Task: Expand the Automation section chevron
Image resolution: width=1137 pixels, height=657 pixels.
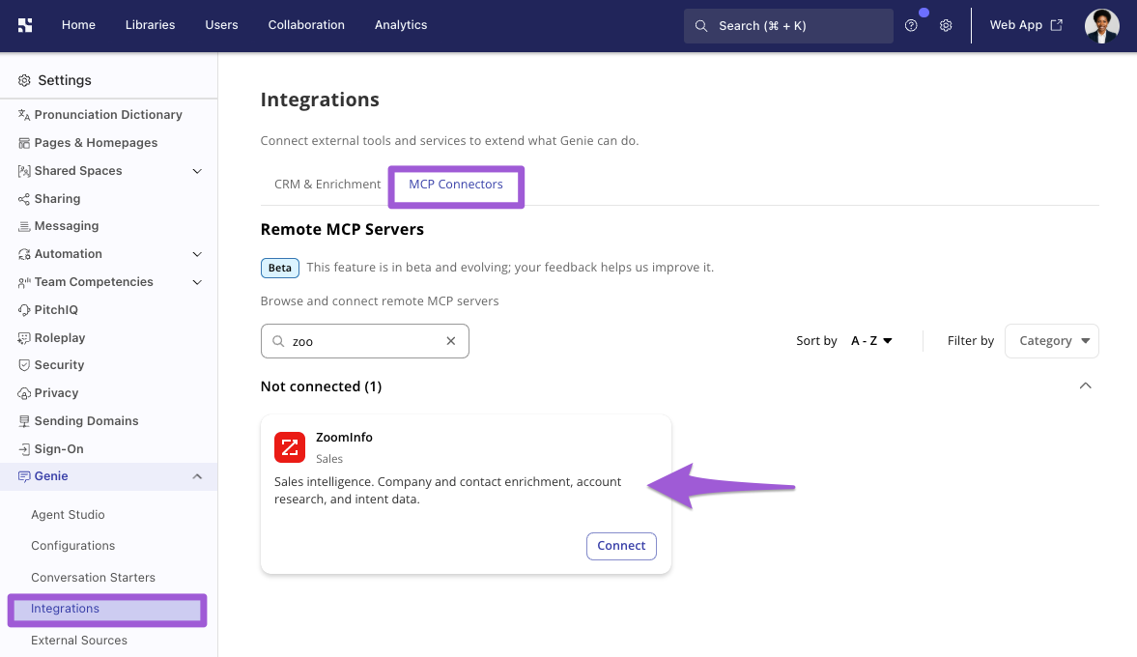Action: [x=196, y=254]
